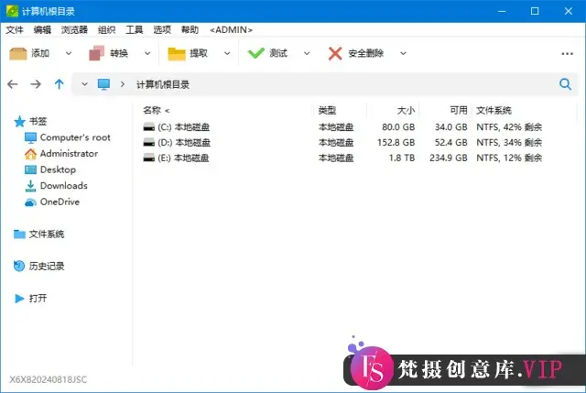Open the 文件系统 section in the sidebar
The width and height of the screenshot is (586, 393).
click(x=38, y=235)
